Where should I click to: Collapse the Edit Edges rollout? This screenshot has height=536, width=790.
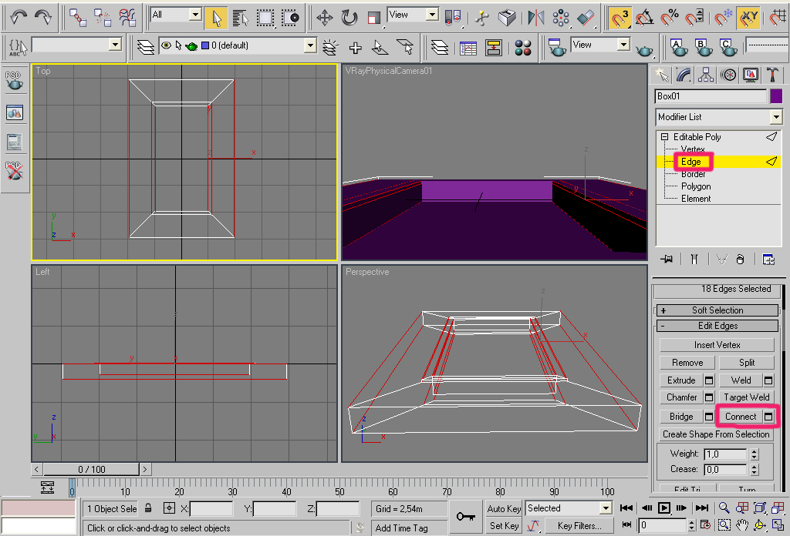pyautogui.click(x=717, y=326)
